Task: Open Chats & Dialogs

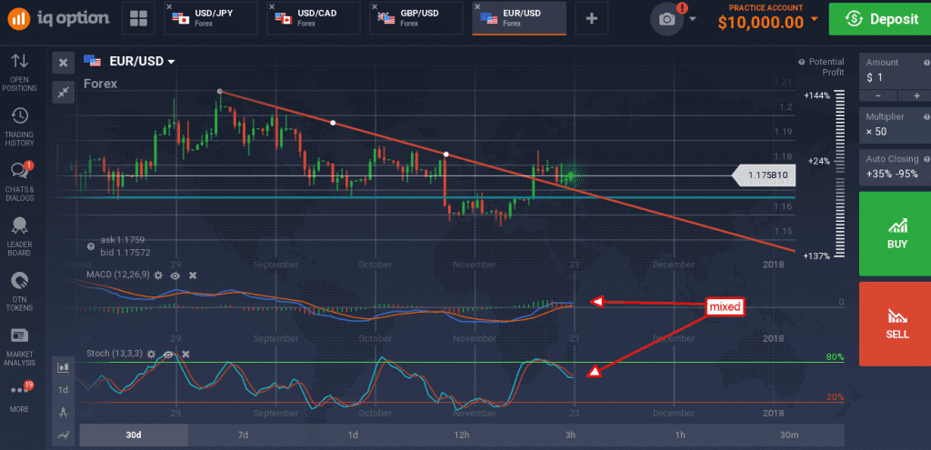Action: [20, 181]
